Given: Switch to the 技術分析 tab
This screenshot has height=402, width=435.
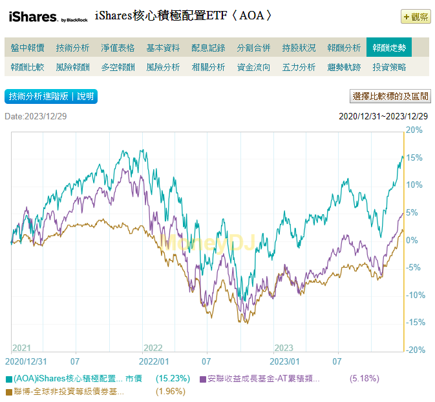Looking at the screenshot, I should point(73,48).
